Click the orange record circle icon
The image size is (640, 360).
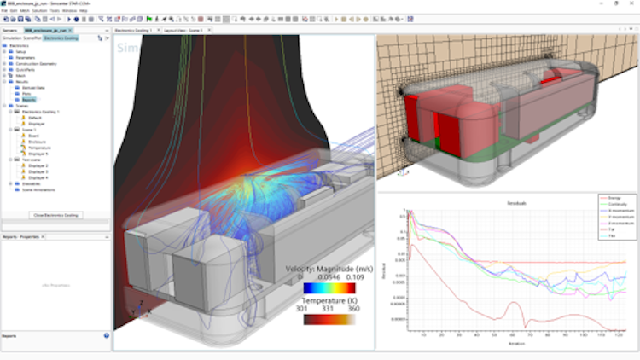point(366,19)
